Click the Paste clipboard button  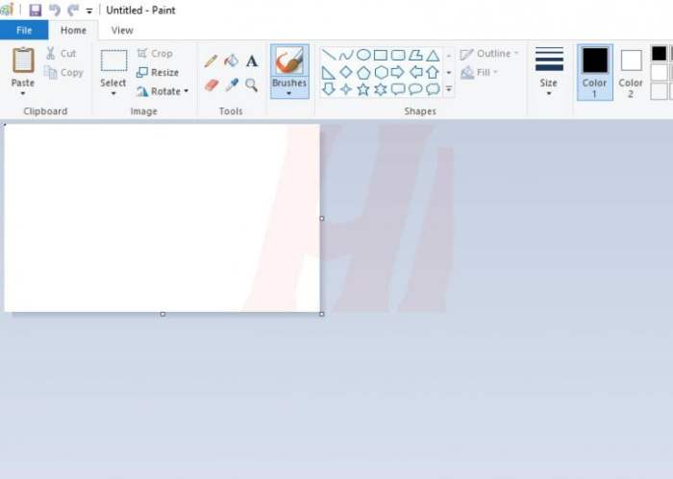(23, 65)
